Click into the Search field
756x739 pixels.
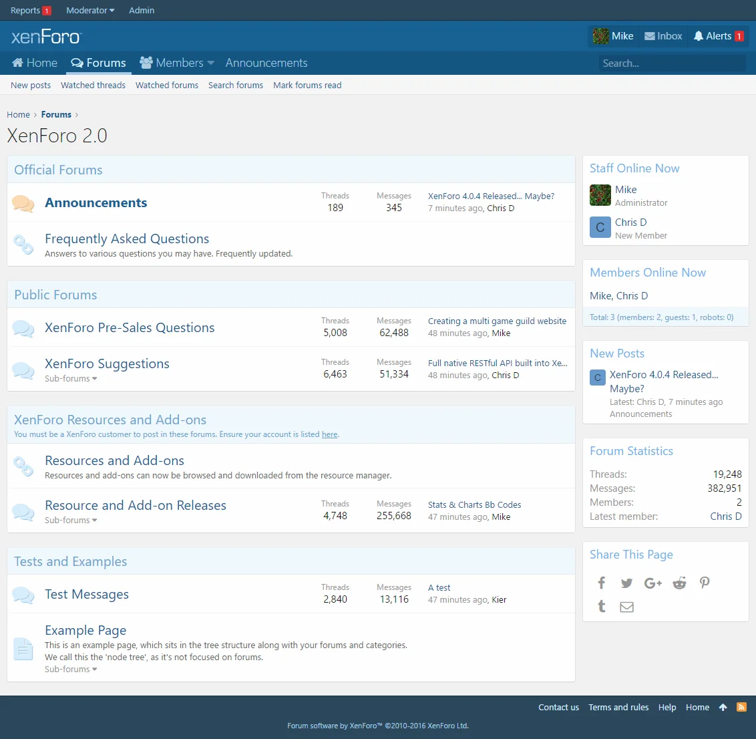coord(672,63)
